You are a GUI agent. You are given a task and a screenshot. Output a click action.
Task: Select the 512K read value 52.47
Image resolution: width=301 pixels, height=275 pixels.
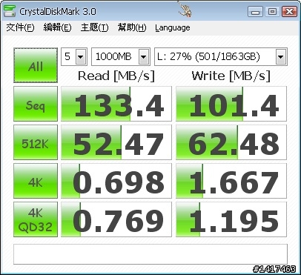pyautogui.click(x=116, y=142)
